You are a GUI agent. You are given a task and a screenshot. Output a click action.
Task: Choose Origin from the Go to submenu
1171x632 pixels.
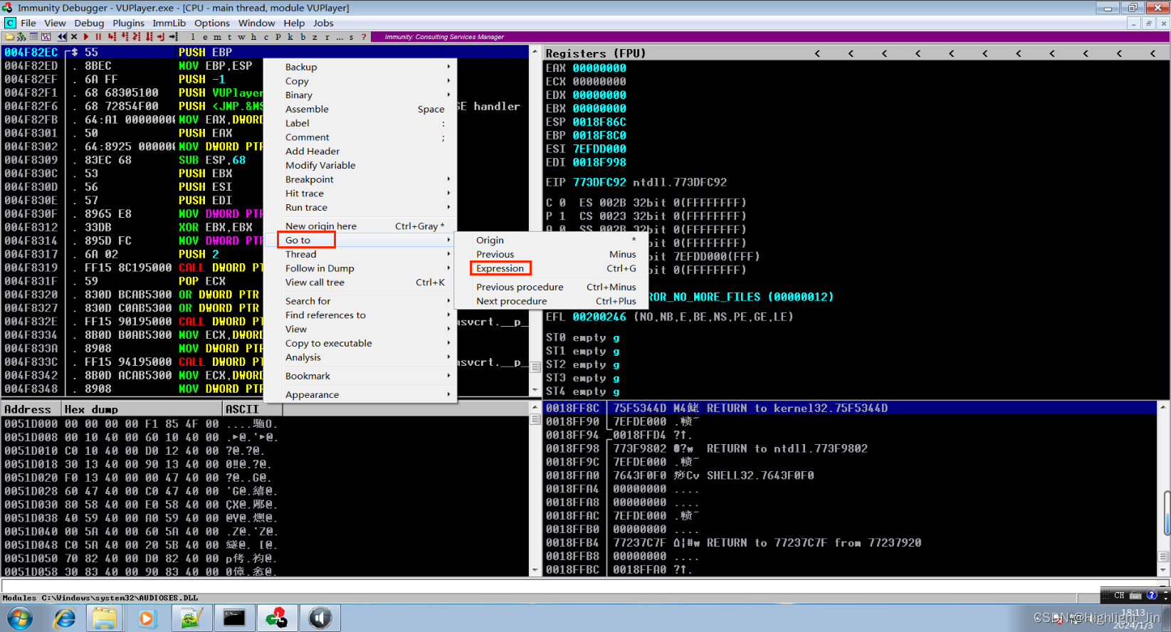pyautogui.click(x=490, y=240)
